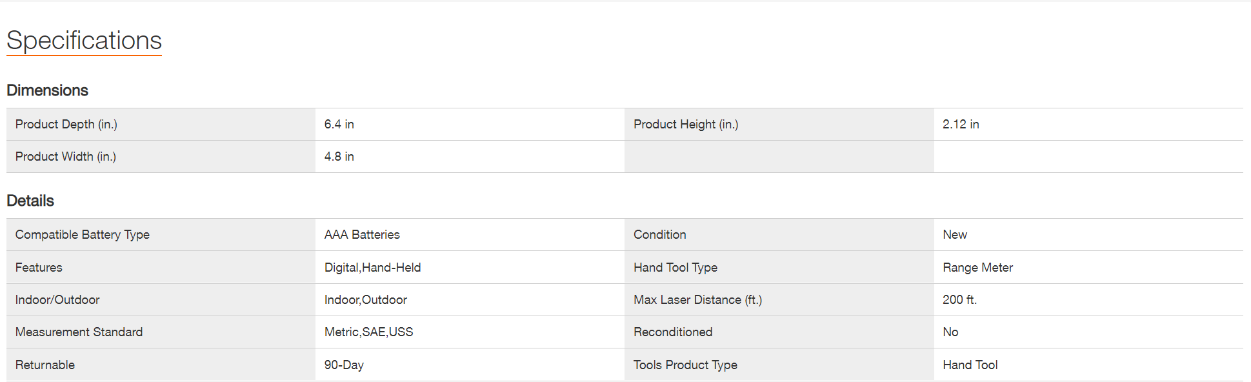The width and height of the screenshot is (1251, 382).
Task: Select the Product Height (in.) label
Action: [x=686, y=125]
